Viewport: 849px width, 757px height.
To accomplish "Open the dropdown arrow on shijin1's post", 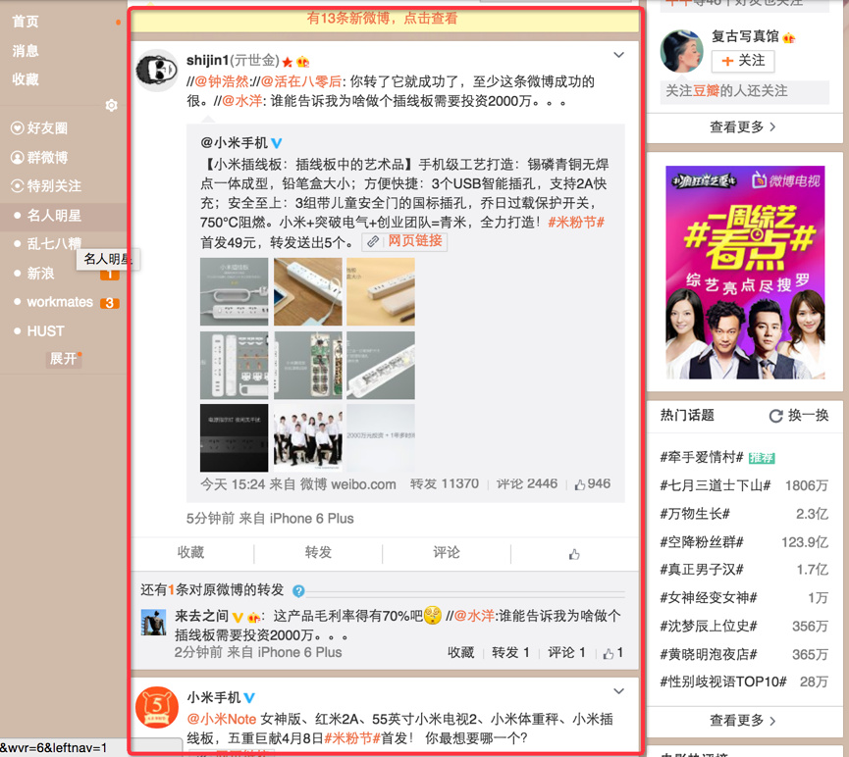I will (x=619, y=55).
